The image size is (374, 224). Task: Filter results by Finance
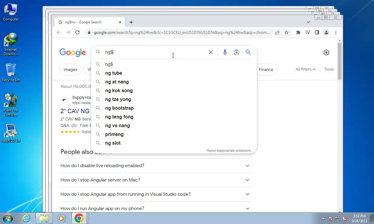coord(266,69)
